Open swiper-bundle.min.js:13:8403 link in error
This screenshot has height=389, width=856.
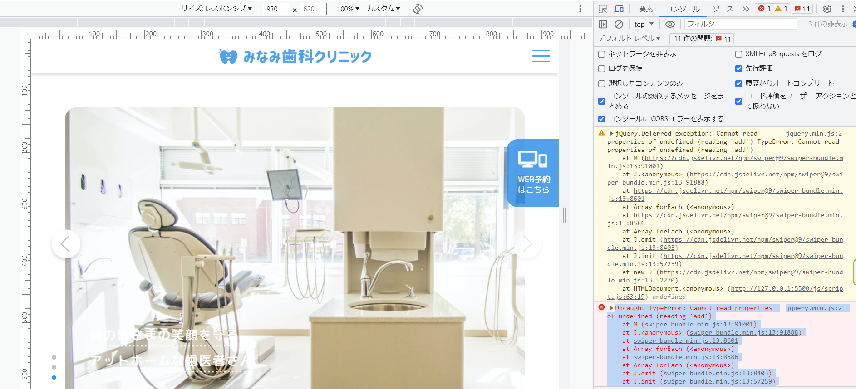pos(716,373)
